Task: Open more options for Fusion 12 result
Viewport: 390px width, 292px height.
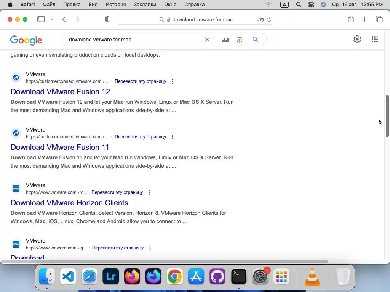Action: 173,81
